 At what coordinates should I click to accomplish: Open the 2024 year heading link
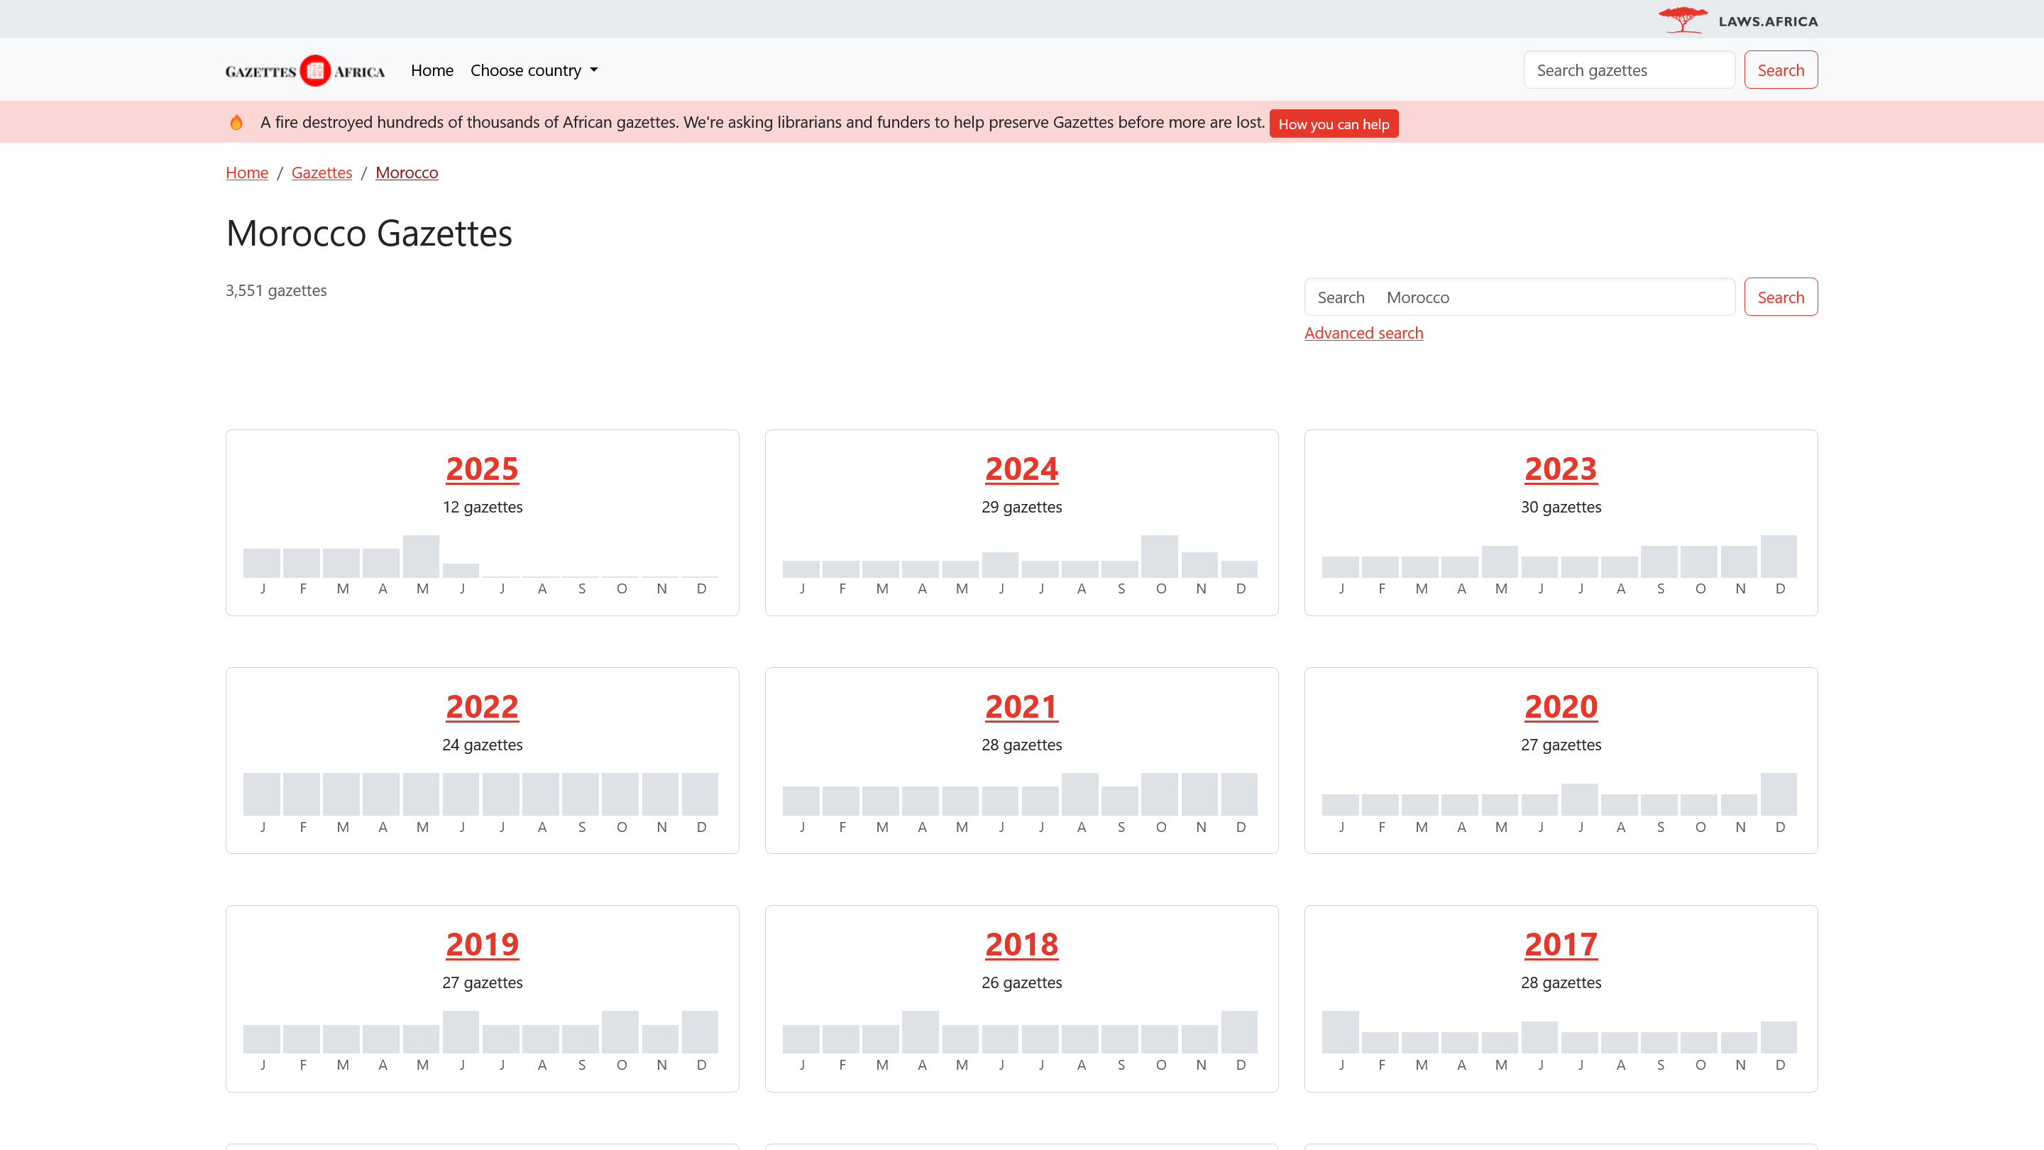pyautogui.click(x=1021, y=469)
